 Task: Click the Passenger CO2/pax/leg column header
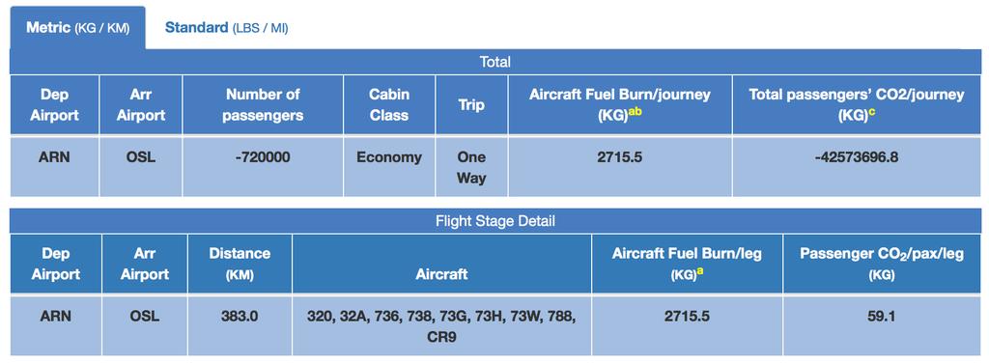(882, 264)
